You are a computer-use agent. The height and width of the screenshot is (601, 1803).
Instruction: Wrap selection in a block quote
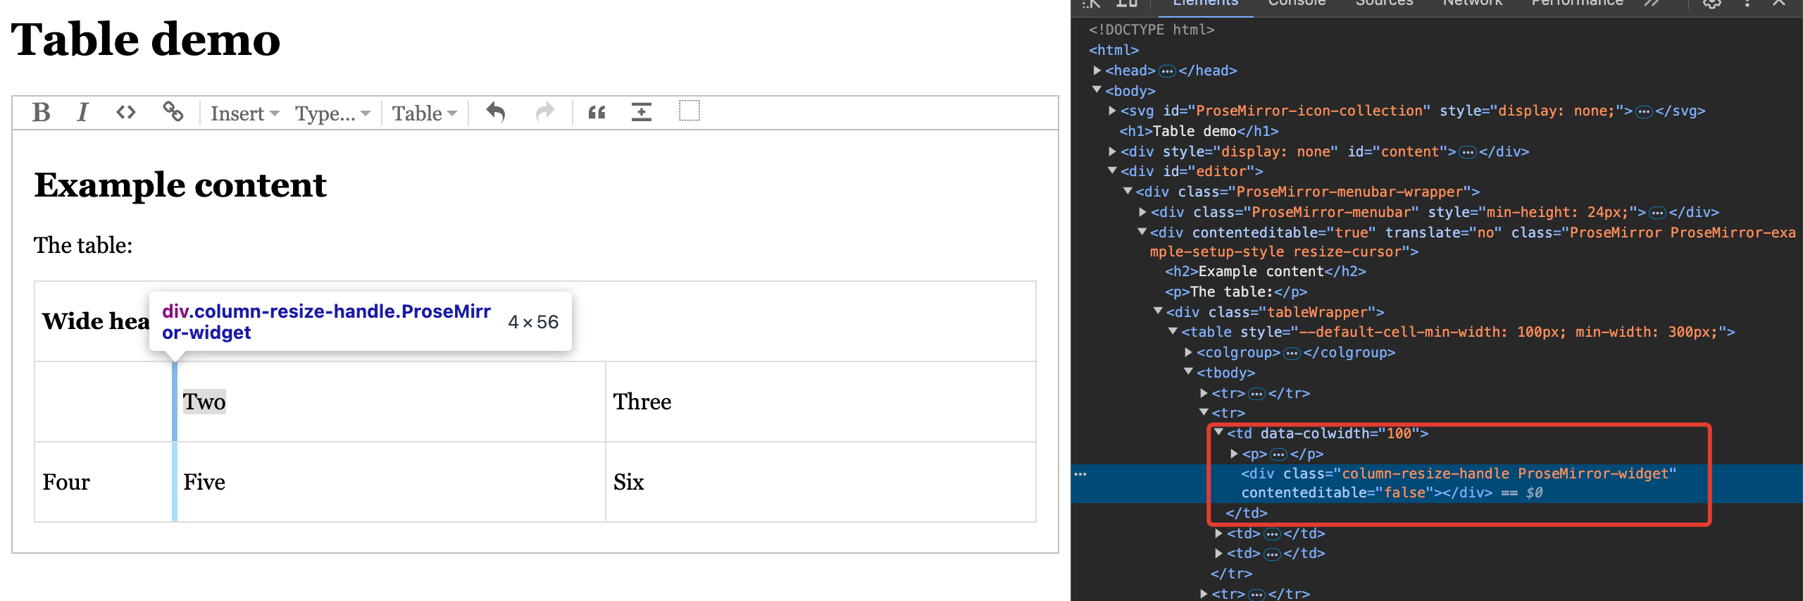point(597,113)
